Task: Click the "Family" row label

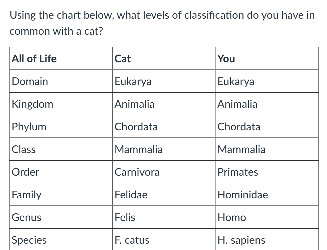Action: [x=27, y=195]
